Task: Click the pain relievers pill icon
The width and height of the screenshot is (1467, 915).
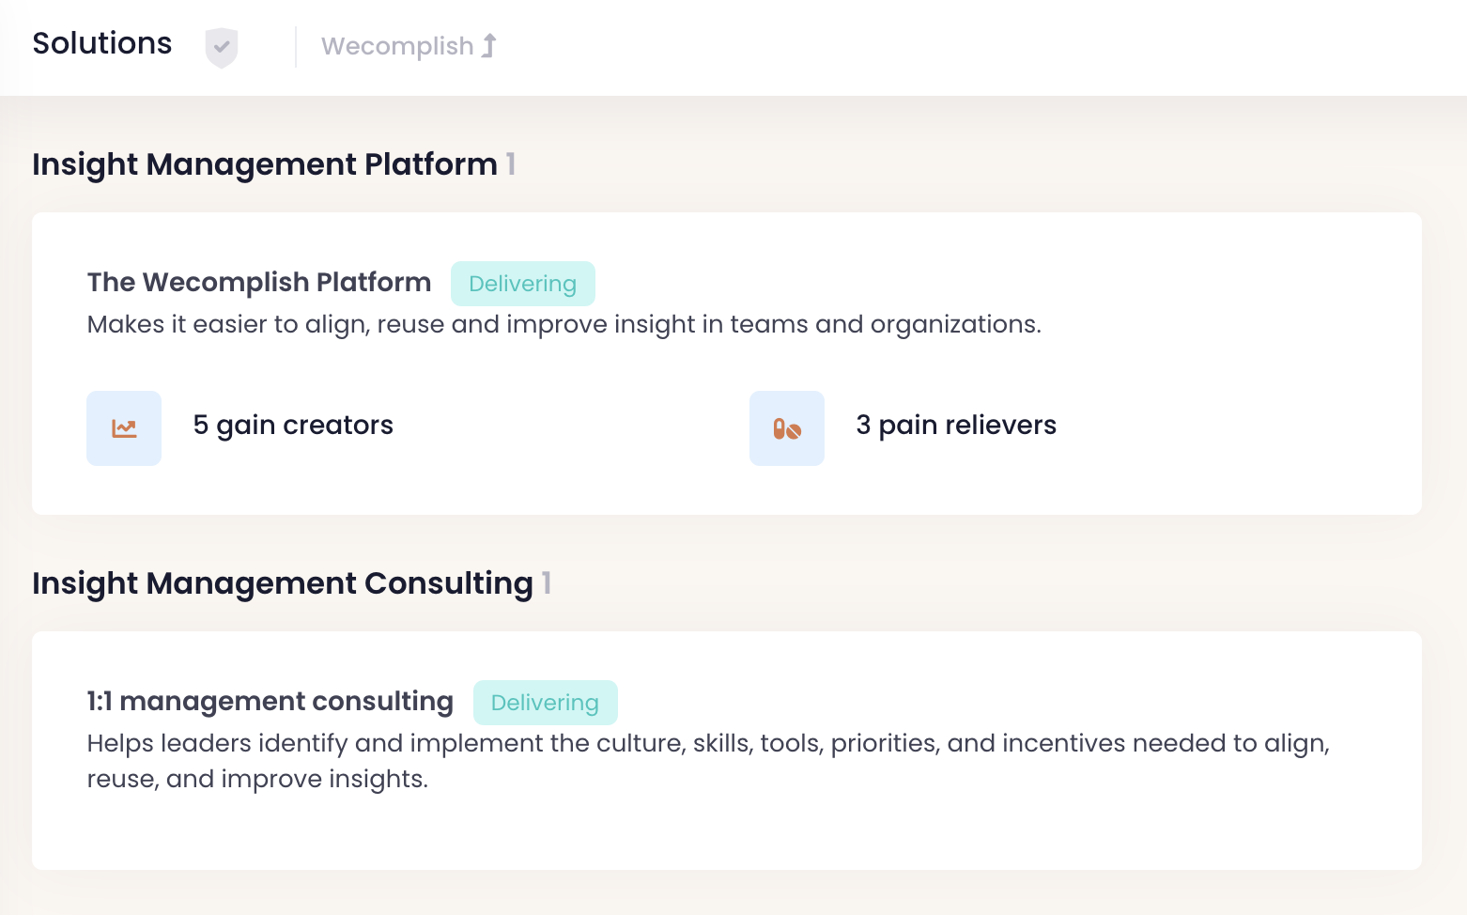Action: click(787, 428)
